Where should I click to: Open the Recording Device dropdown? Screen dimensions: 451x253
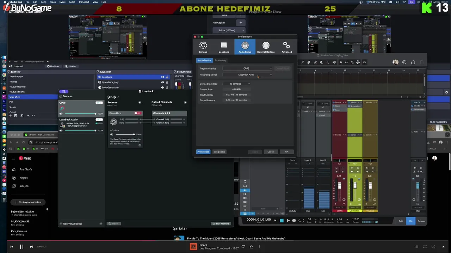[248, 74]
